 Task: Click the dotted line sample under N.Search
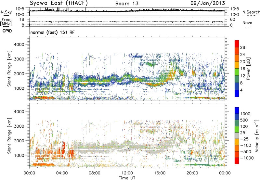[252, 16]
